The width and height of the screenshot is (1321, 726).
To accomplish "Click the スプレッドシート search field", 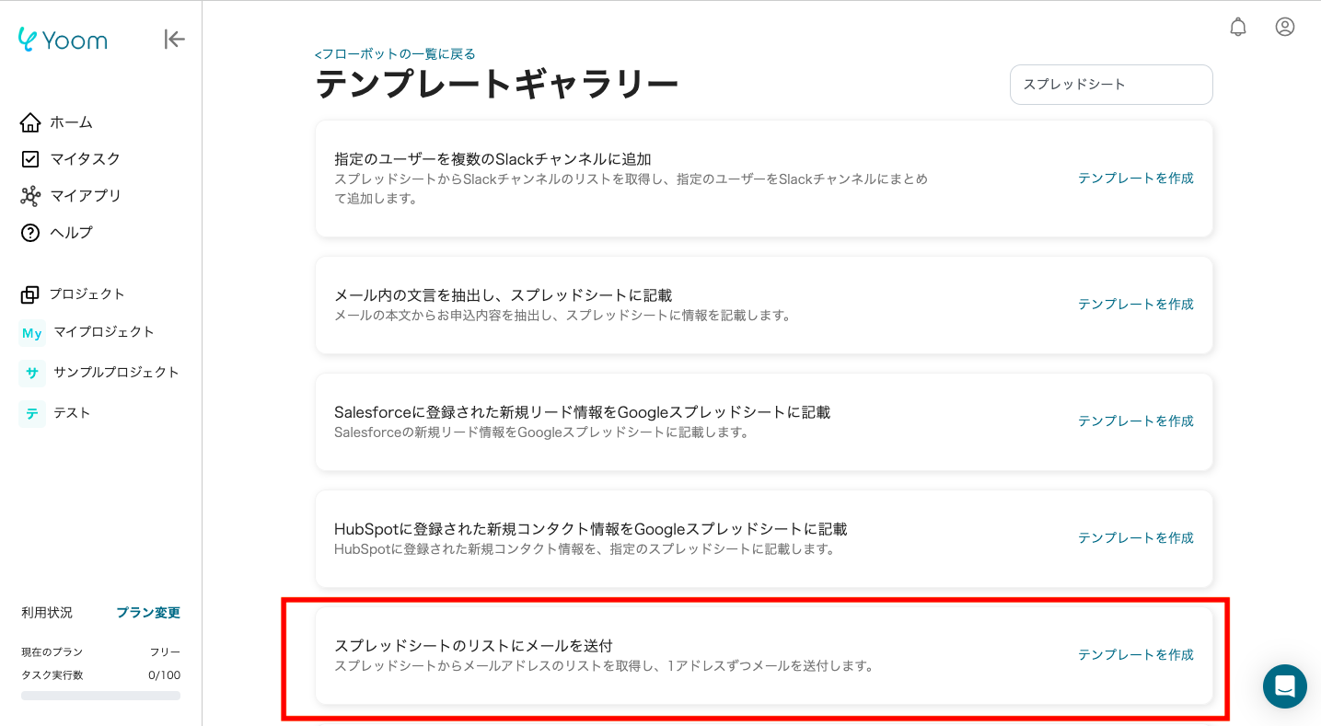I will point(1110,85).
